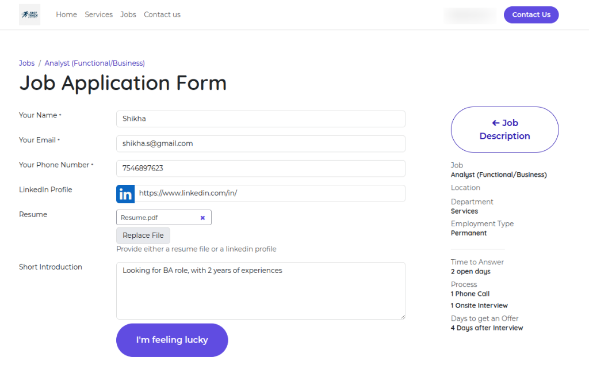
Task: Click inside the Short Introduction textarea
Action: (261, 291)
